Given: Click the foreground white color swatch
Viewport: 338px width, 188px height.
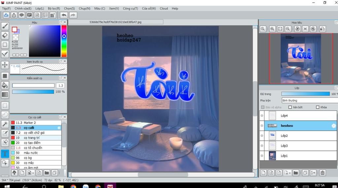Looking at the screenshot, I should [15, 29].
